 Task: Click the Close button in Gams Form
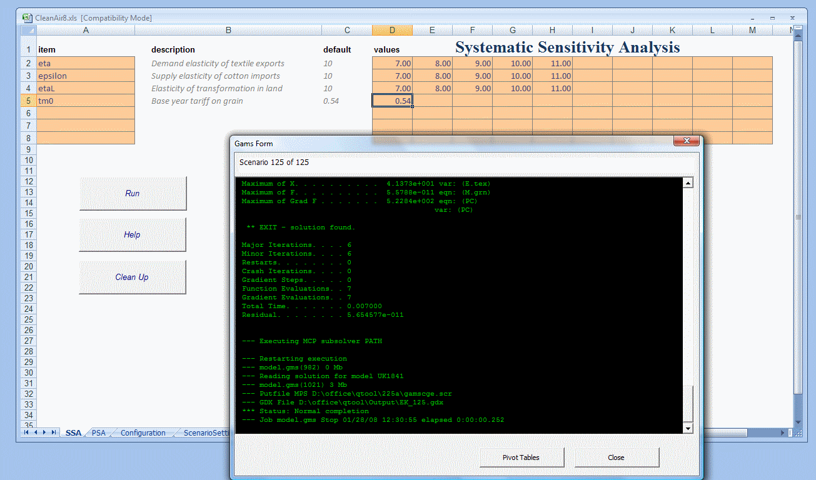pos(616,457)
